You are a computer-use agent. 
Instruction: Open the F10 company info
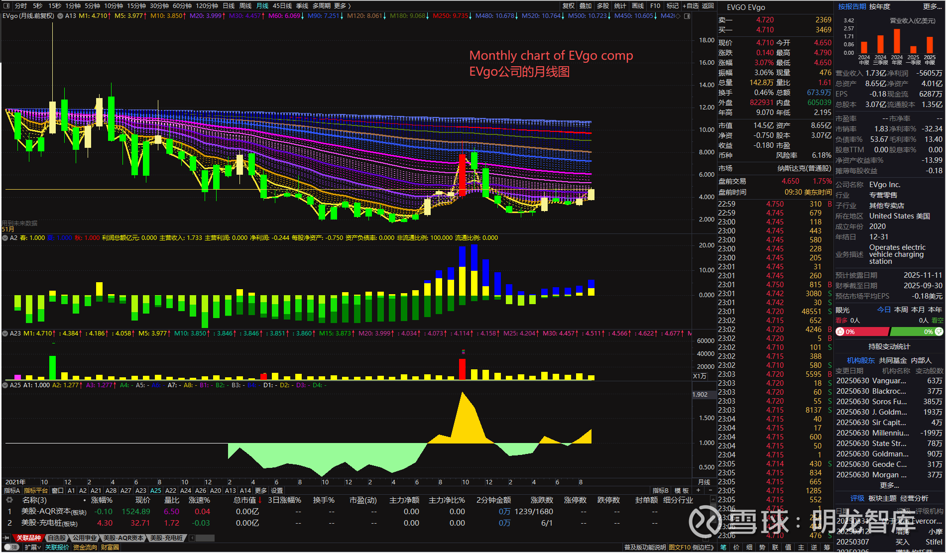click(655, 6)
